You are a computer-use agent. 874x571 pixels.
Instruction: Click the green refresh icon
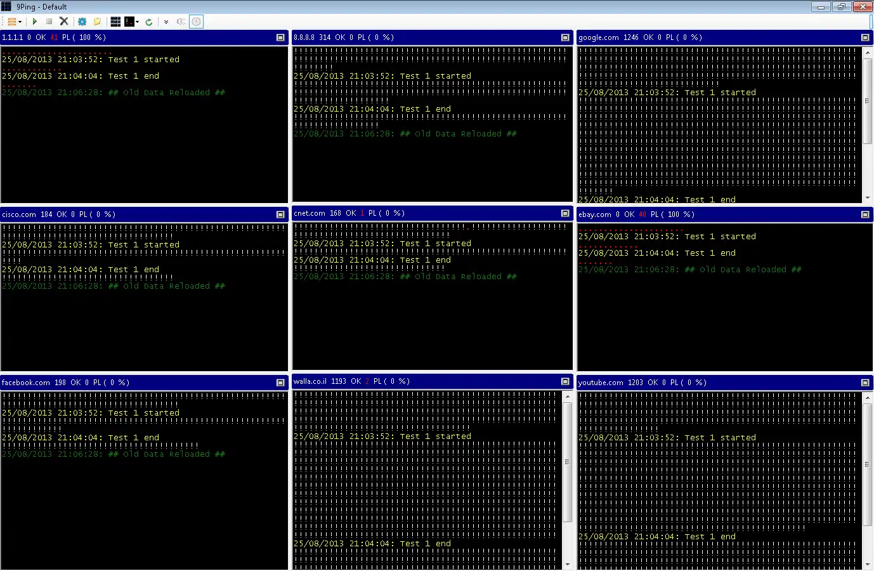[149, 22]
